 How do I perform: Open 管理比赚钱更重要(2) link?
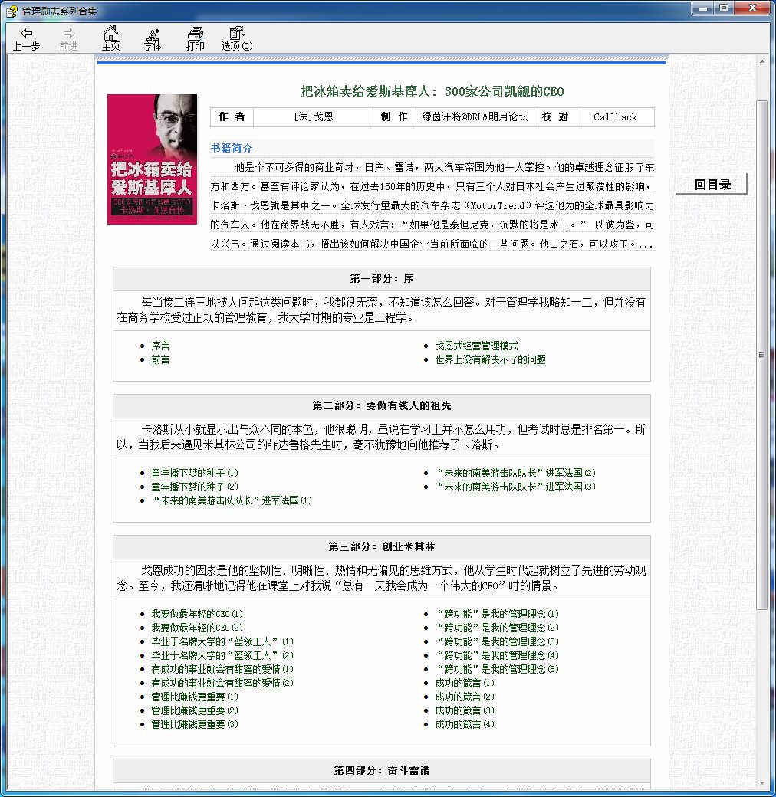coord(195,710)
